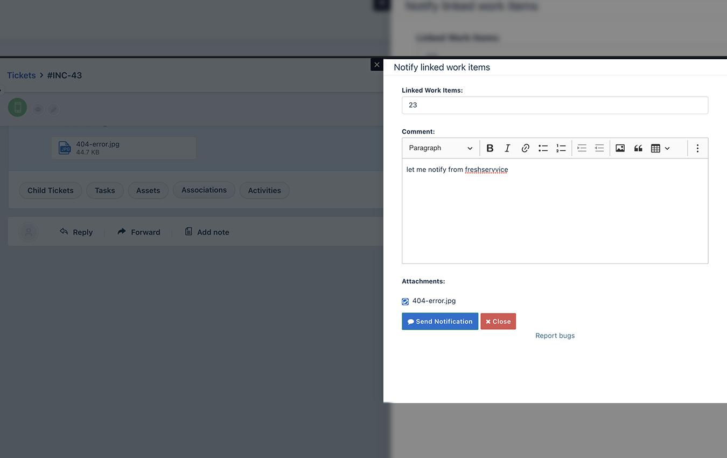This screenshot has height=458, width=727.
Task: Add a block quote
Action: [638, 148]
